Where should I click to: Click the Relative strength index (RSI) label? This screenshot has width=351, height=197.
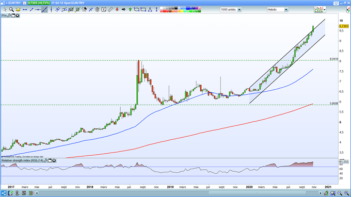click(x=22, y=160)
